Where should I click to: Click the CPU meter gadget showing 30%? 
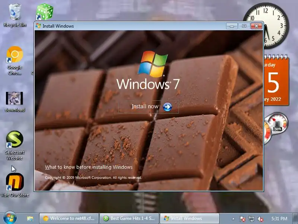(x=278, y=124)
